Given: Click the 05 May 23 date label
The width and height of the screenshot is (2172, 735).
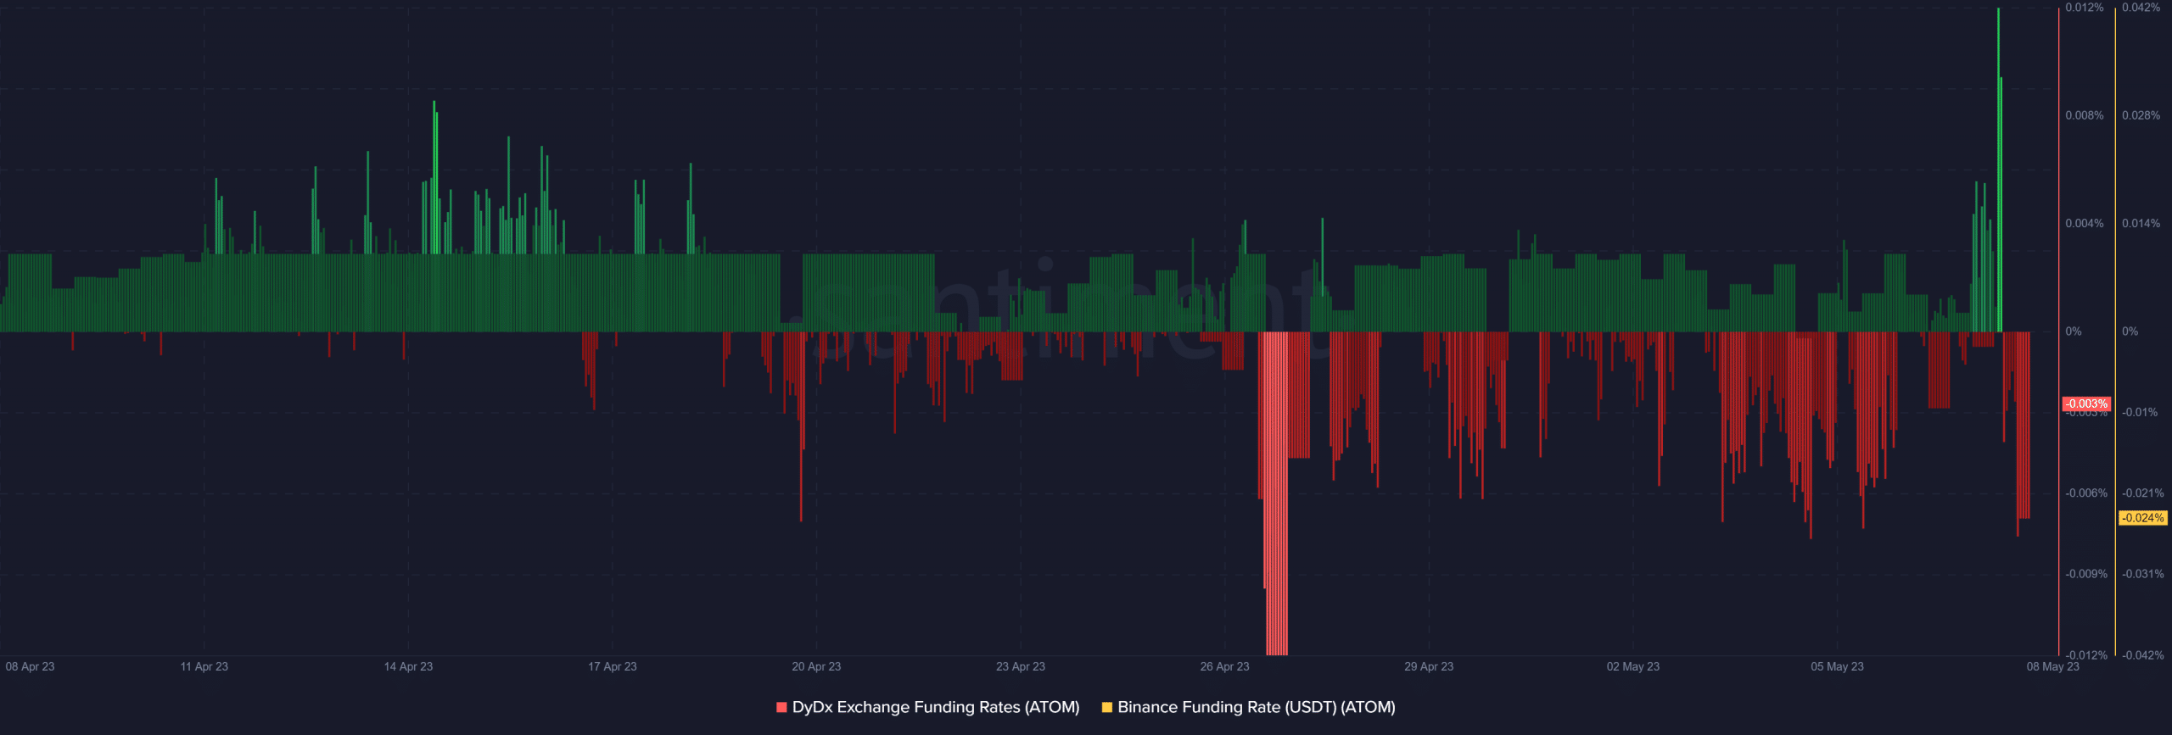Looking at the screenshot, I should [x=1837, y=666].
